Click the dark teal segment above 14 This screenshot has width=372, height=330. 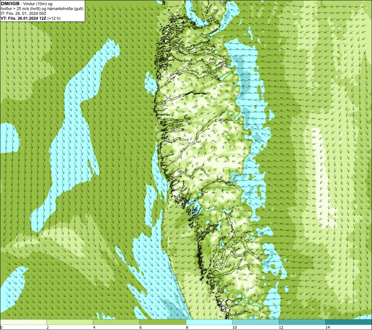(x=349, y=322)
